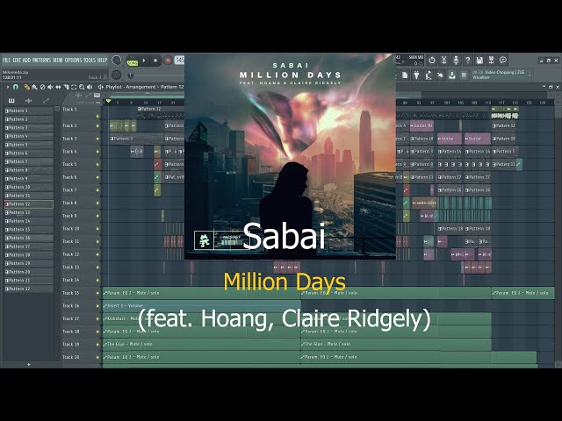This screenshot has width=562, height=421.
Task: Open the HELP menu
Action: point(103,61)
